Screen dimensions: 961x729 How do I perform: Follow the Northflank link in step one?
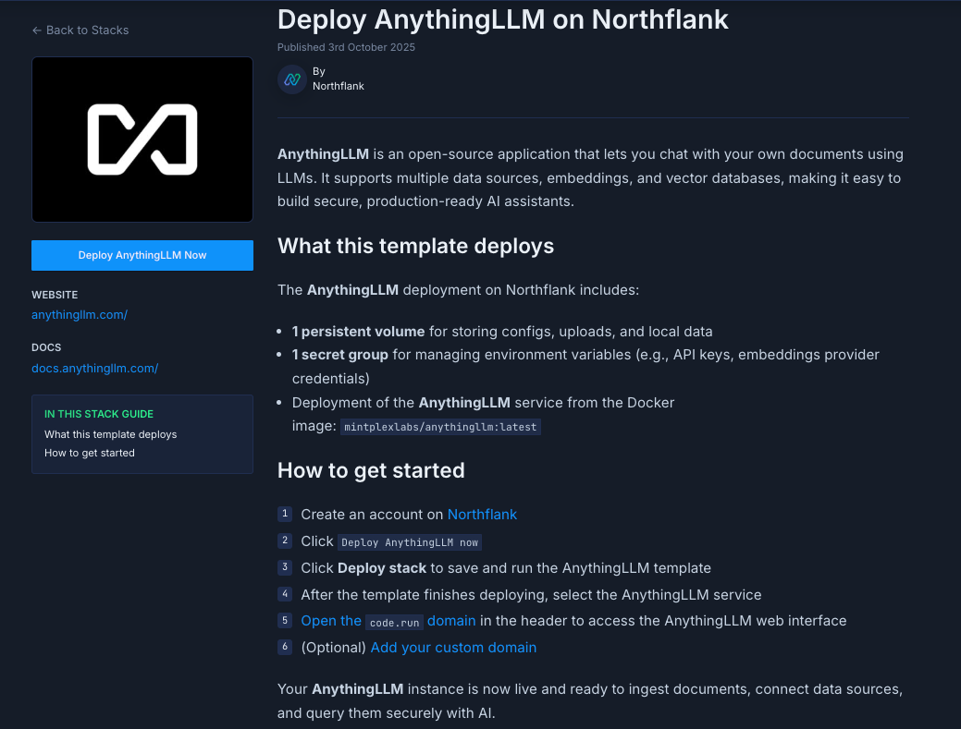[482, 515]
